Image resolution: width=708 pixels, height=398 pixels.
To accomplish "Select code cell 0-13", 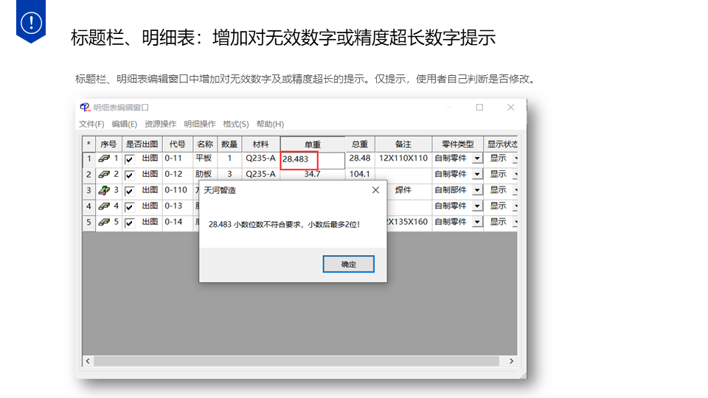I will 178,206.
